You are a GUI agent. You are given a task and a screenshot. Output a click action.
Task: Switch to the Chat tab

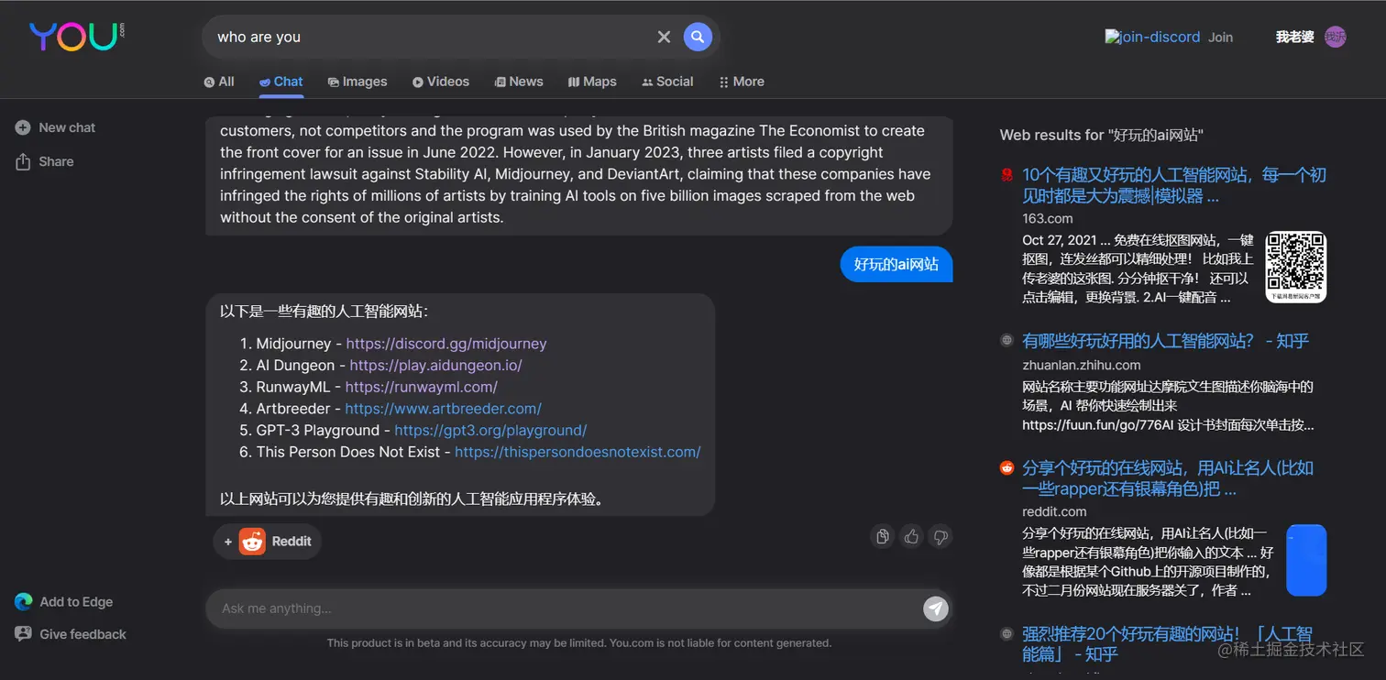click(x=280, y=82)
